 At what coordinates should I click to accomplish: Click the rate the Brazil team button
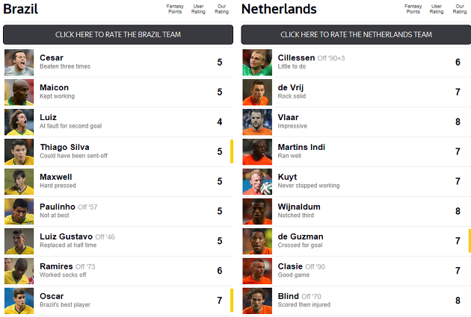(118, 35)
